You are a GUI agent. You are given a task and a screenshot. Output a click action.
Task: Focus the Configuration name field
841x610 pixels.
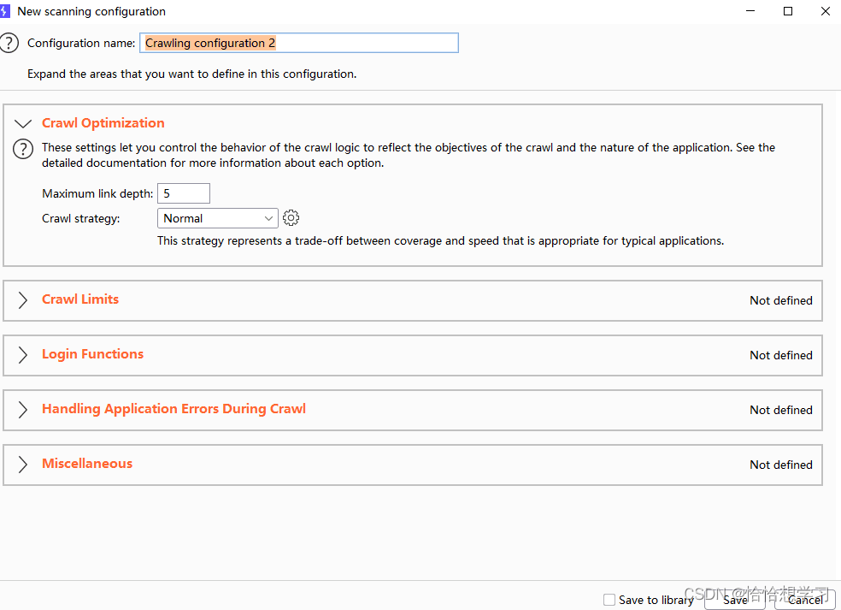299,43
